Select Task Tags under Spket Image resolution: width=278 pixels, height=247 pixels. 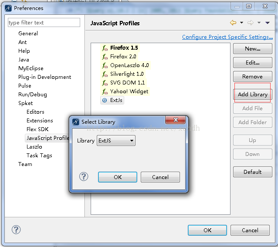point(39,156)
